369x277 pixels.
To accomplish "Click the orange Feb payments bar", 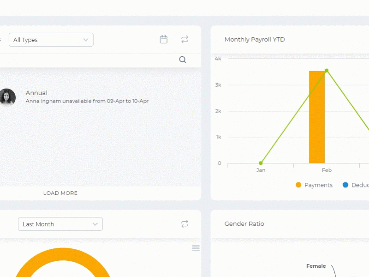I will [317, 117].
